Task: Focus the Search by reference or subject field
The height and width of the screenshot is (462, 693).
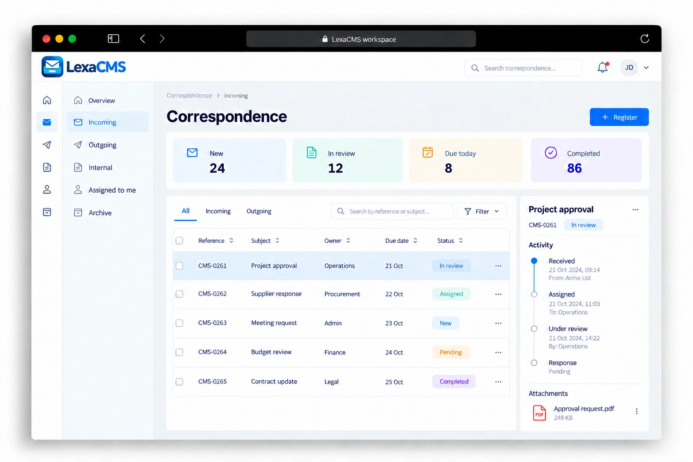Action: 392,211
